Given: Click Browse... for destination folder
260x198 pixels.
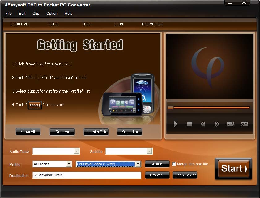Looking at the screenshot, I should (157, 175).
